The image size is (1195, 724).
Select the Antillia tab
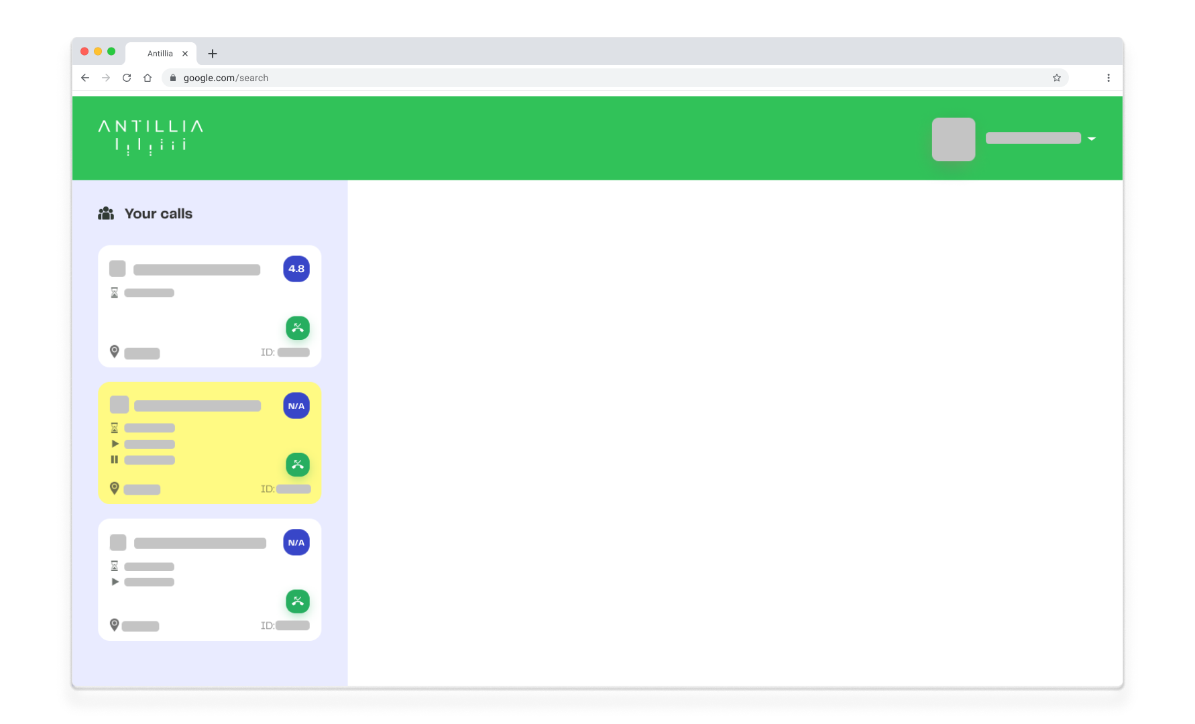(x=161, y=54)
